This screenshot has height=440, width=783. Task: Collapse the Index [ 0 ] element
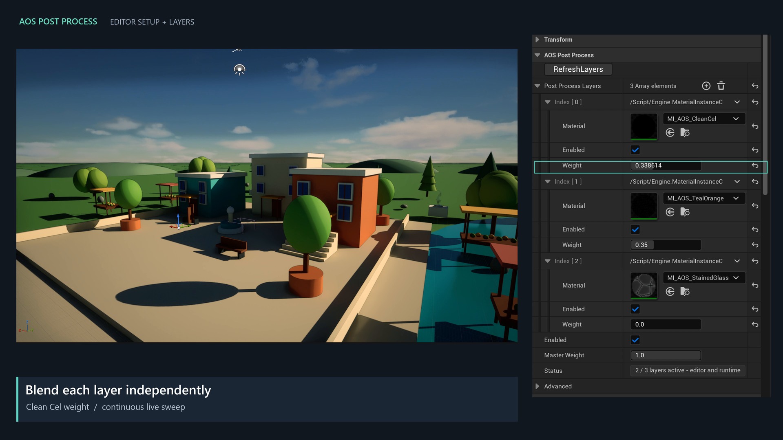tap(548, 102)
